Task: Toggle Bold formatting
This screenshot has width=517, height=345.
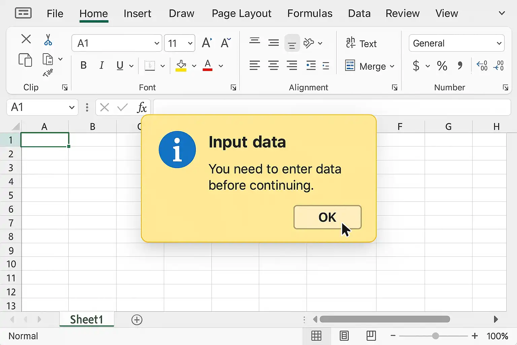Action: coord(83,65)
